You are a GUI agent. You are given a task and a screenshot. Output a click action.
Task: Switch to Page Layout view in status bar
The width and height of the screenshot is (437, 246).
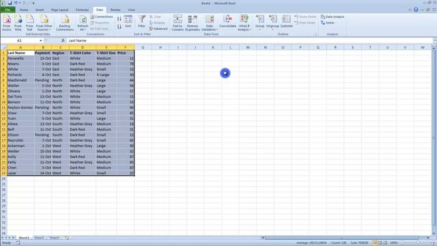point(380,243)
